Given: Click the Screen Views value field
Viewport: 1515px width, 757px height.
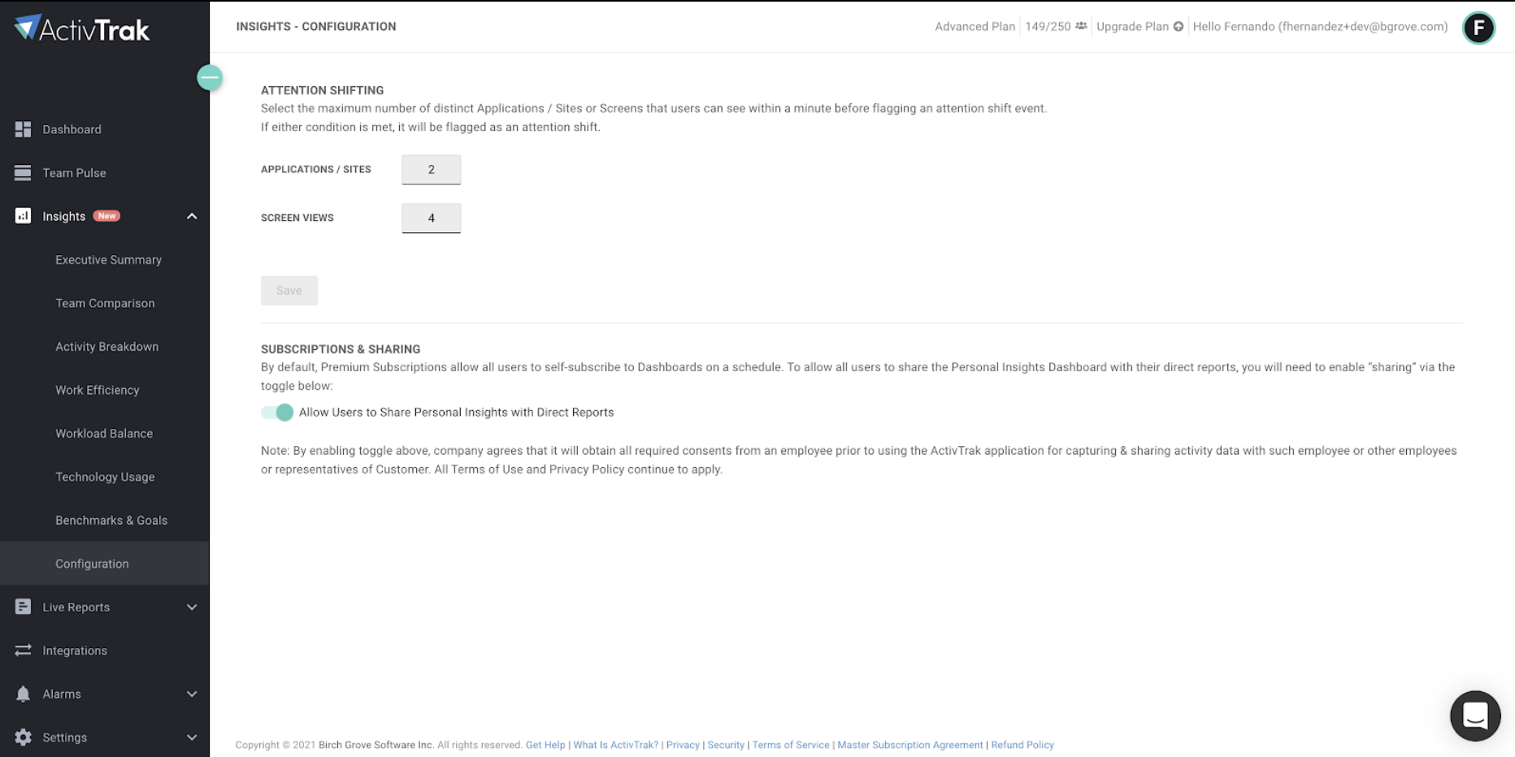Looking at the screenshot, I should [x=432, y=218].
